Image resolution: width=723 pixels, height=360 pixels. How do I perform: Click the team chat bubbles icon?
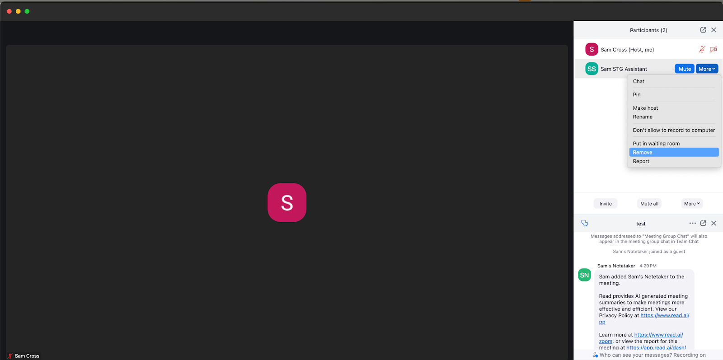point(584,223)
